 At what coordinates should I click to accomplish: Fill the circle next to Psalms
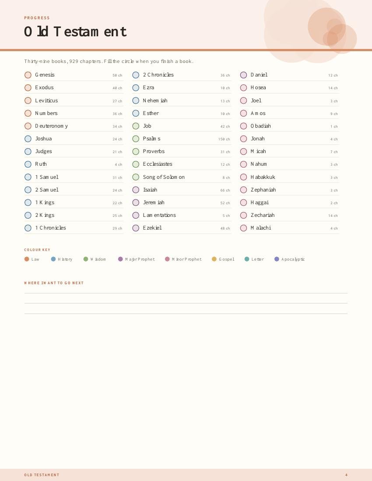point(136,139)
